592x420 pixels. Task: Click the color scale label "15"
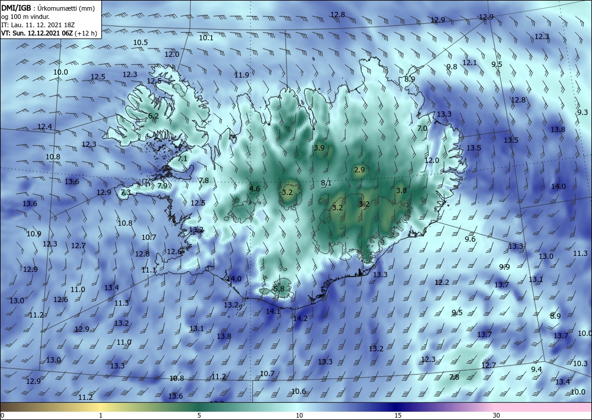398,415
